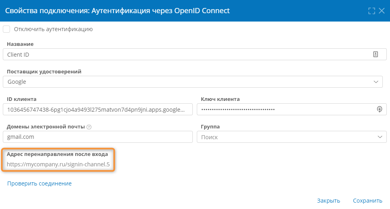Toggle the Отключить аутентификацию checkbox
Viewport: 390px width, 209px height.
tap(6, 29)
